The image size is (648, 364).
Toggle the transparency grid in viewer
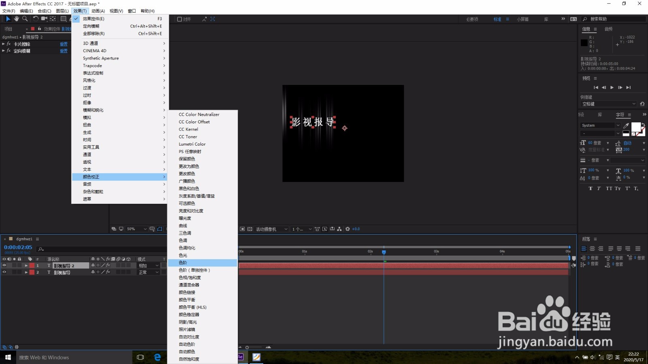pos(249,229)
